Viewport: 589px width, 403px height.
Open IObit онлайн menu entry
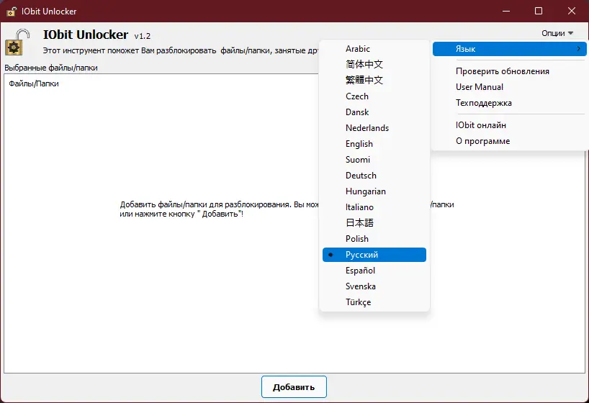[509, 125]
